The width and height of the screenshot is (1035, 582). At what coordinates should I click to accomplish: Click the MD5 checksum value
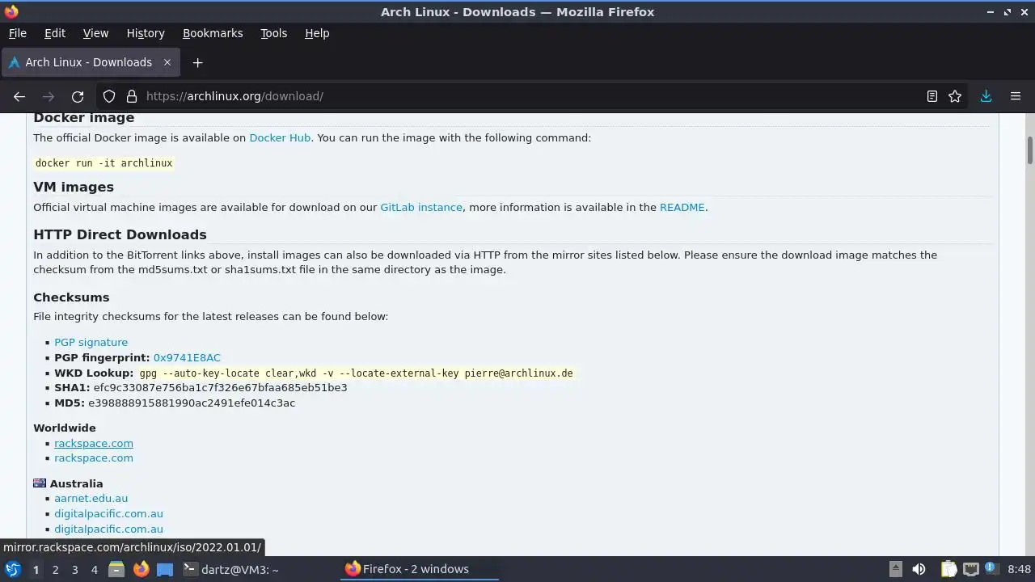pyautogui.click(x=192, y=403)
